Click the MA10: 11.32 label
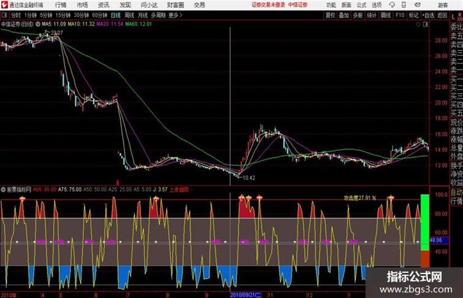This screenshot has height=298, width=463. point(81,24)
